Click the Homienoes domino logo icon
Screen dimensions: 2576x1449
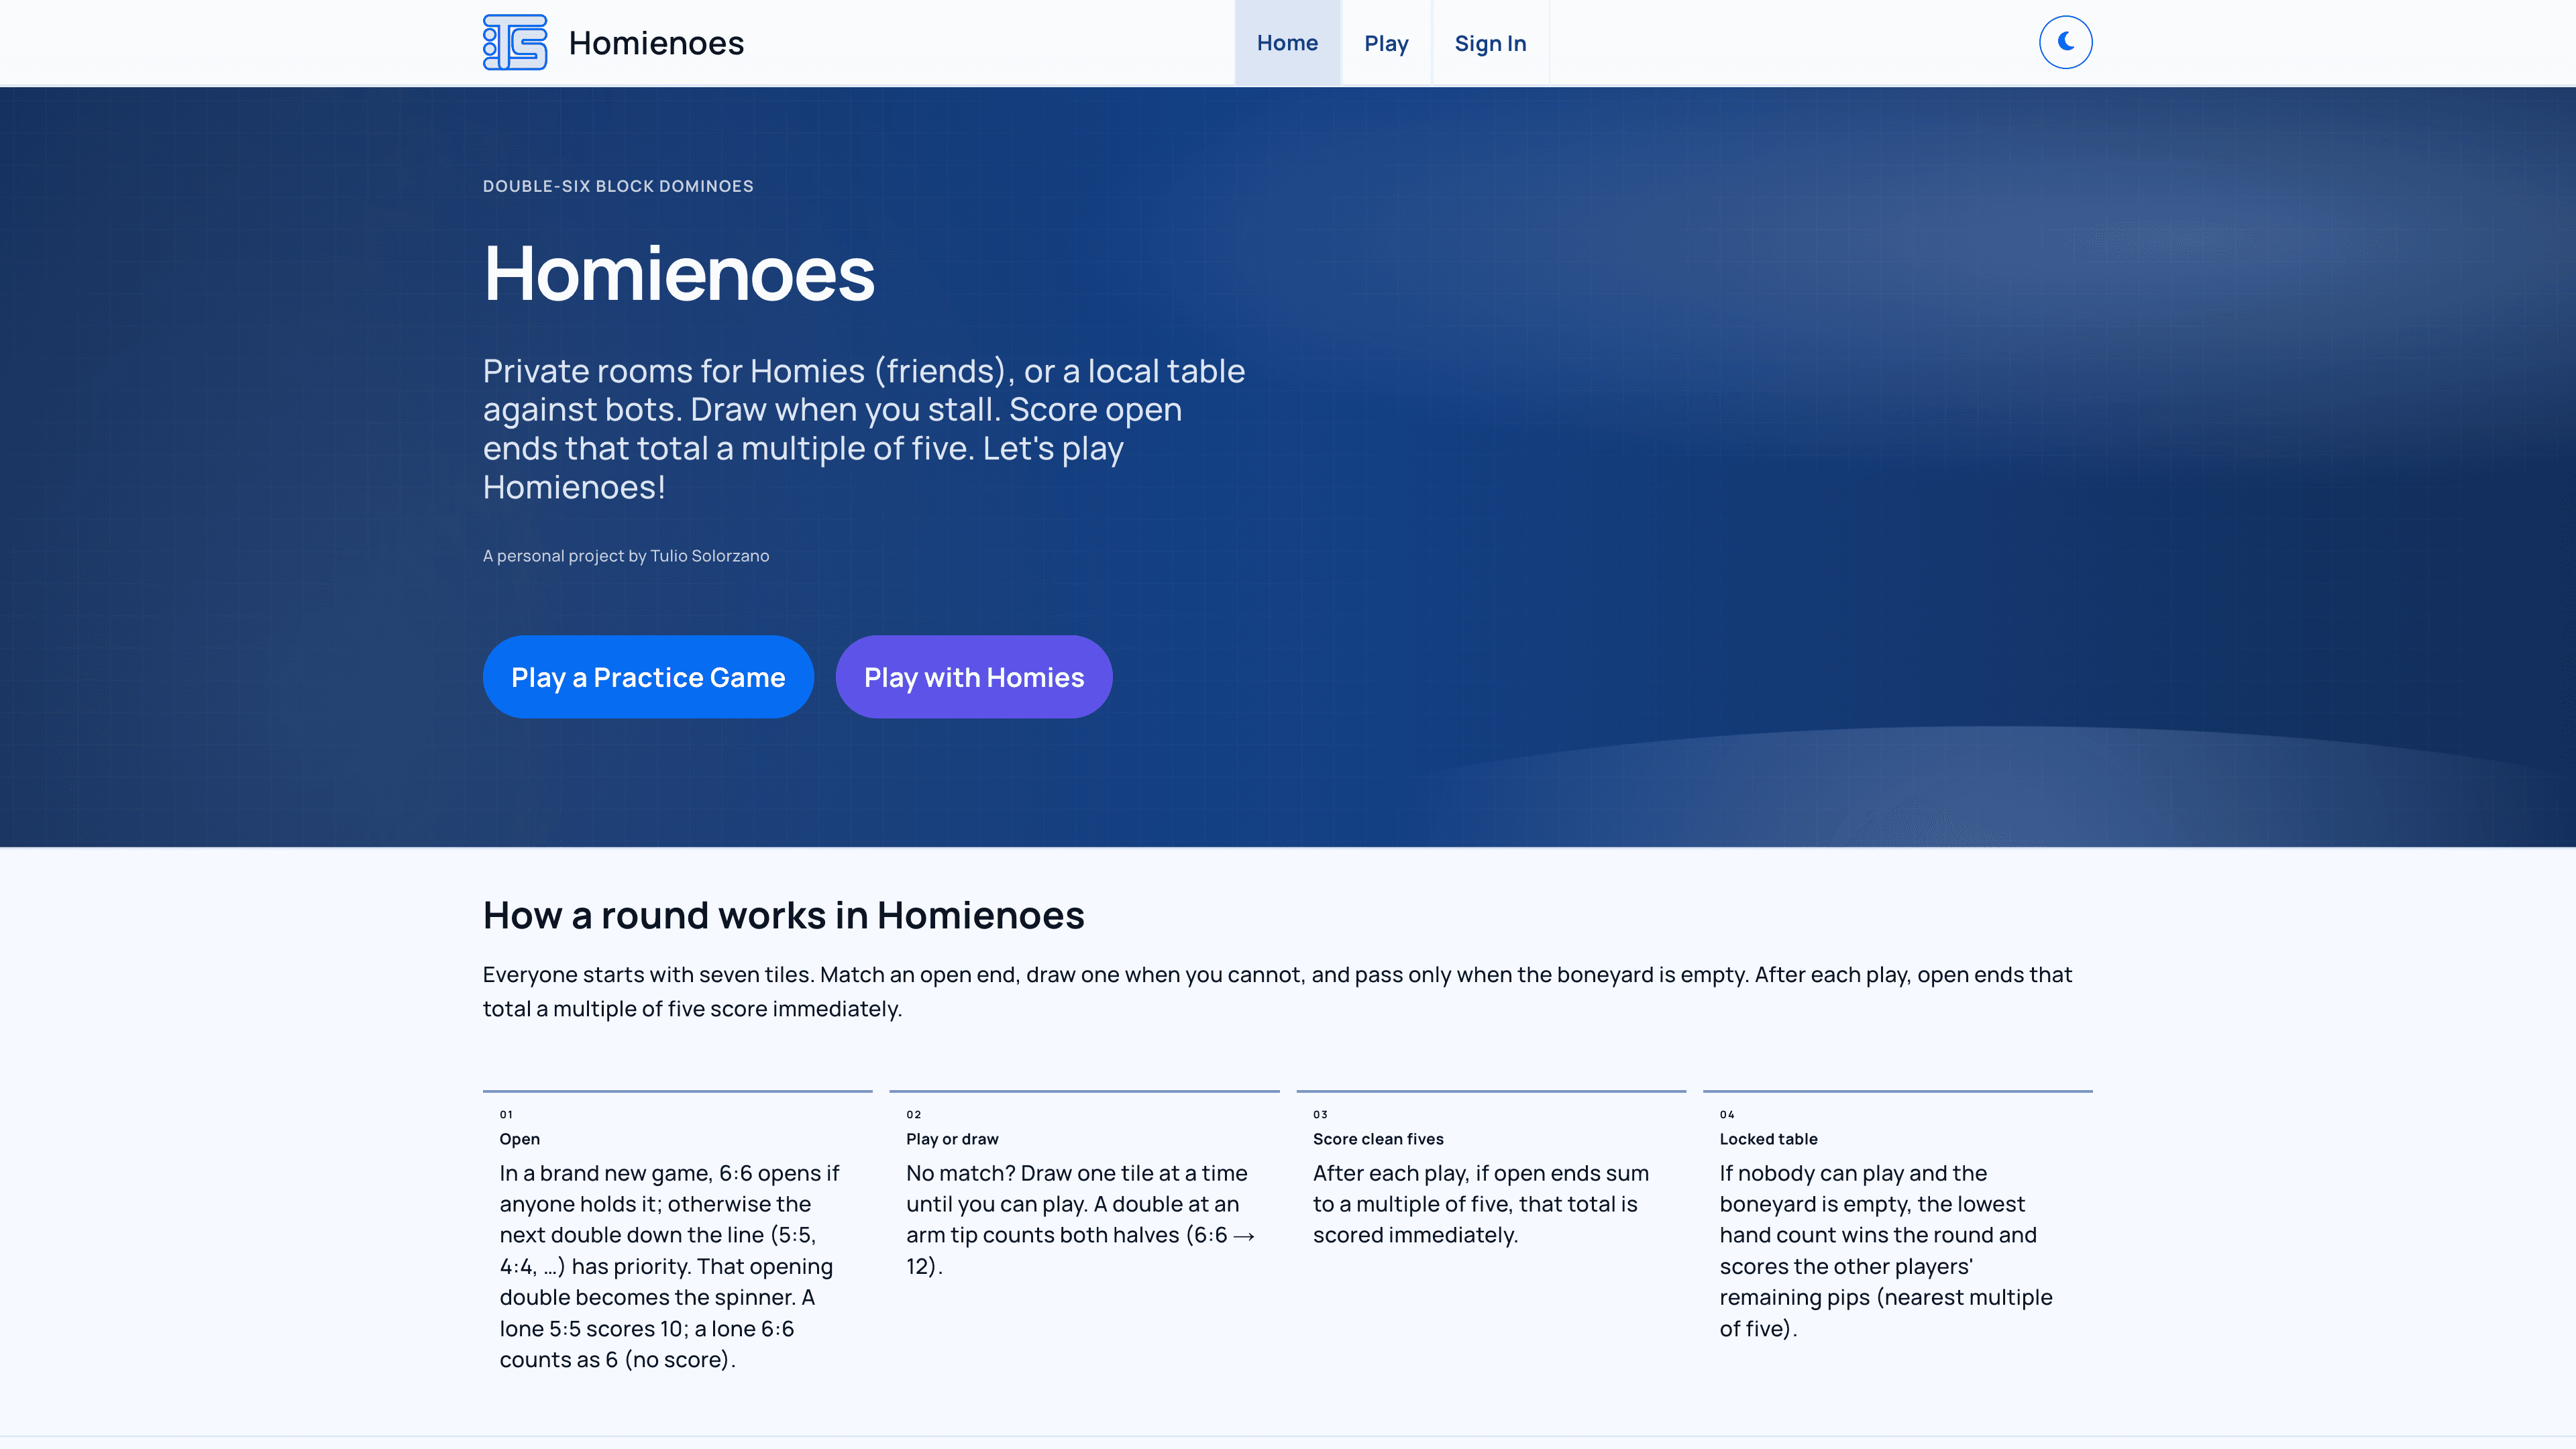pyautogui.click(x=515, y=42)
